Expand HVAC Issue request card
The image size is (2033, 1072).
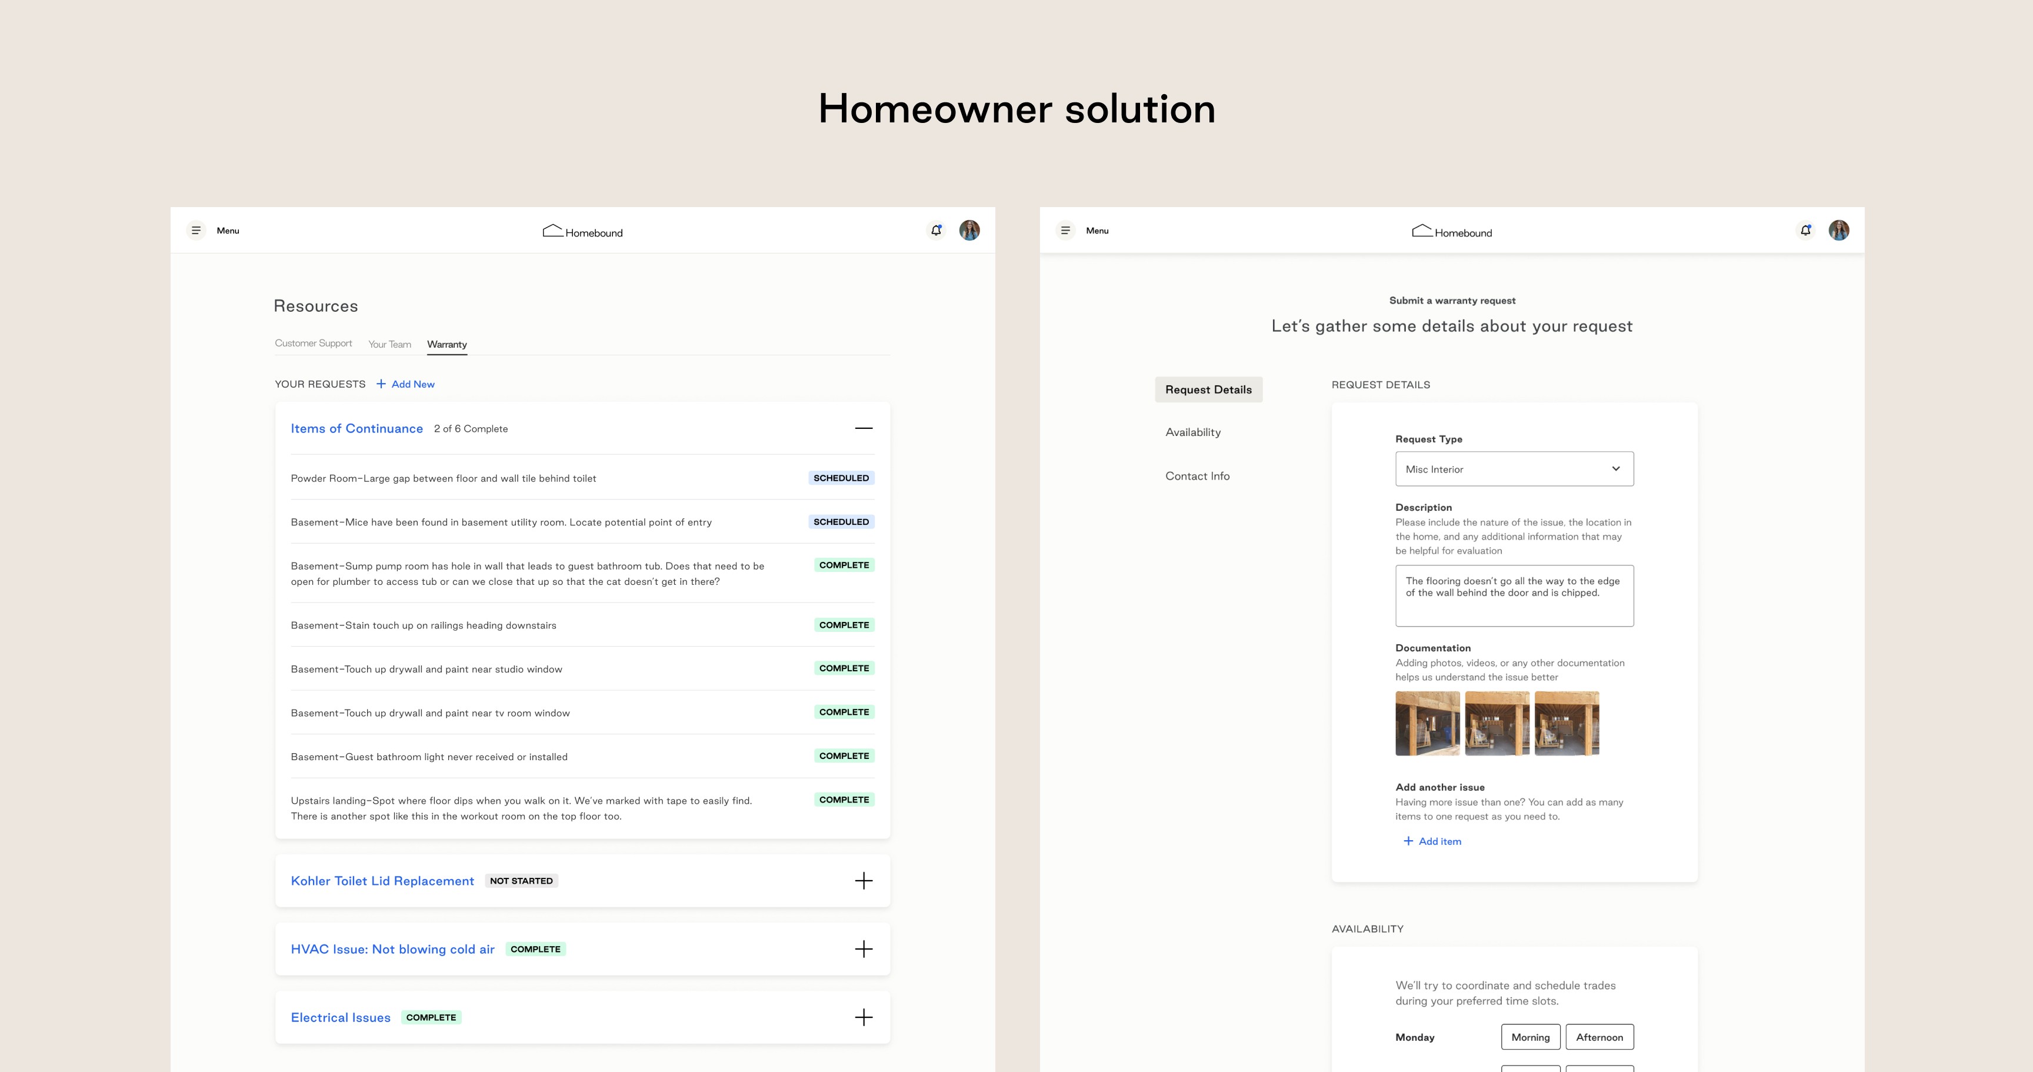pyautogui.click(x=864, y=949)
